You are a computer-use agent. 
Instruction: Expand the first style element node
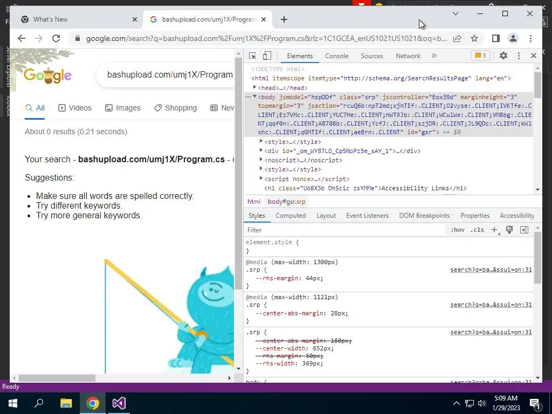tap(261, 141)
